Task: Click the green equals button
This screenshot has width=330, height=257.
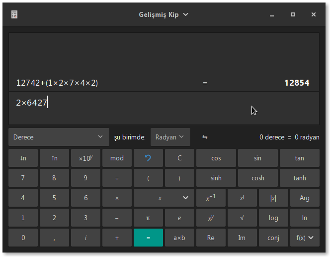Action: tap(148, 238)
